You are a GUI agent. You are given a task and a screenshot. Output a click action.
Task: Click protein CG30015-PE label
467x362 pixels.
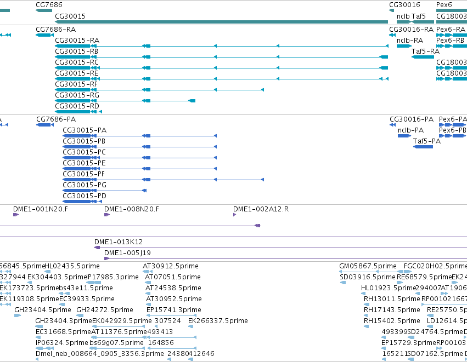[x=84, y=163]
